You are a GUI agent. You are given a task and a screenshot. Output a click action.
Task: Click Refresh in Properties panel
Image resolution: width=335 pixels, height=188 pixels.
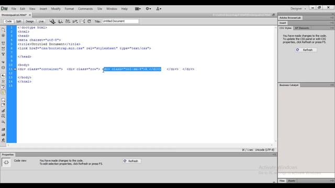coord(131,161)
